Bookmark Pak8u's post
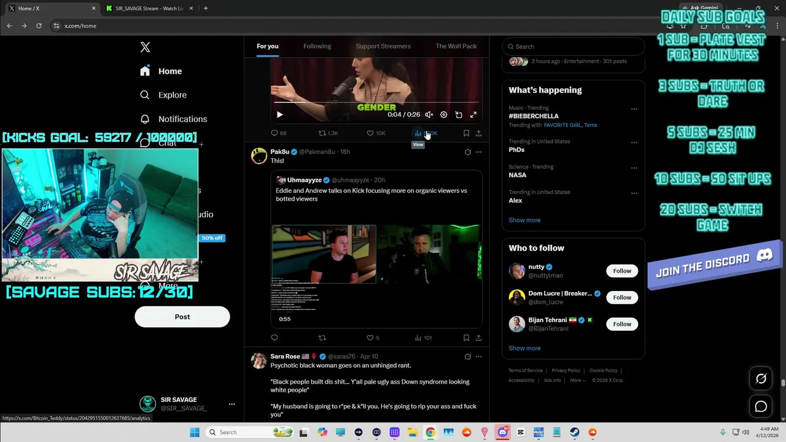786x442 pixels. 466,338
